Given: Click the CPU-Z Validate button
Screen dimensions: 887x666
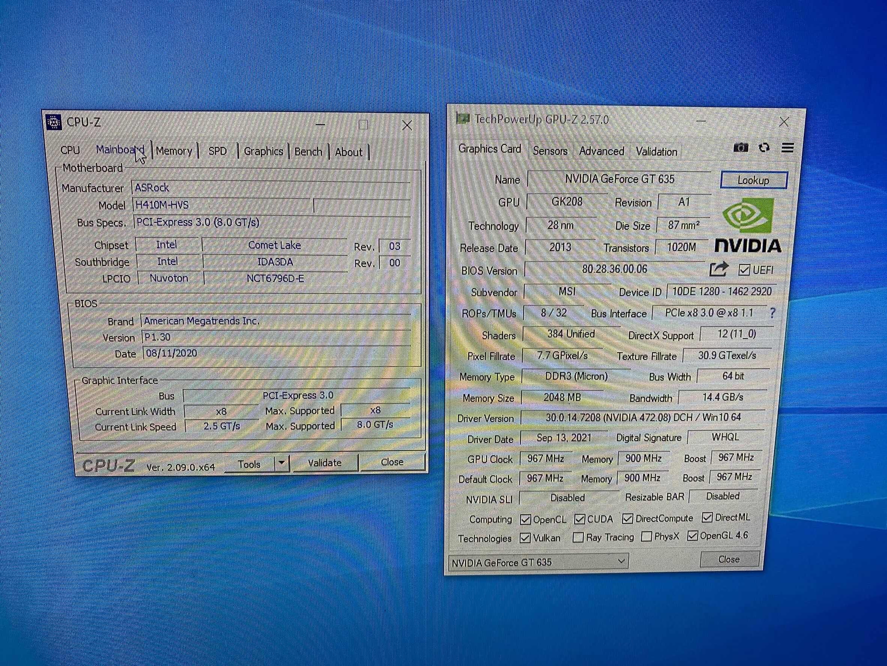Looking at the screenshot, I should tap(325, 463).
